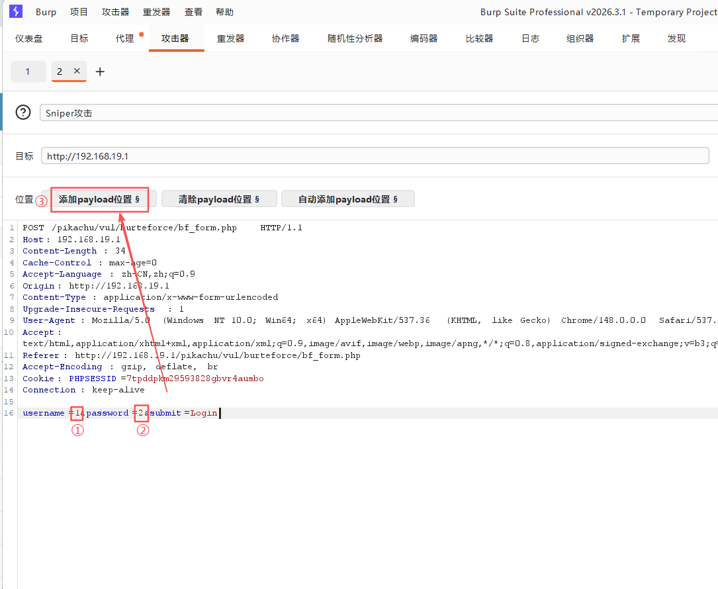718x589 pixels.
Task: Click the 目标 URL input field
Action: pos(375,156)
